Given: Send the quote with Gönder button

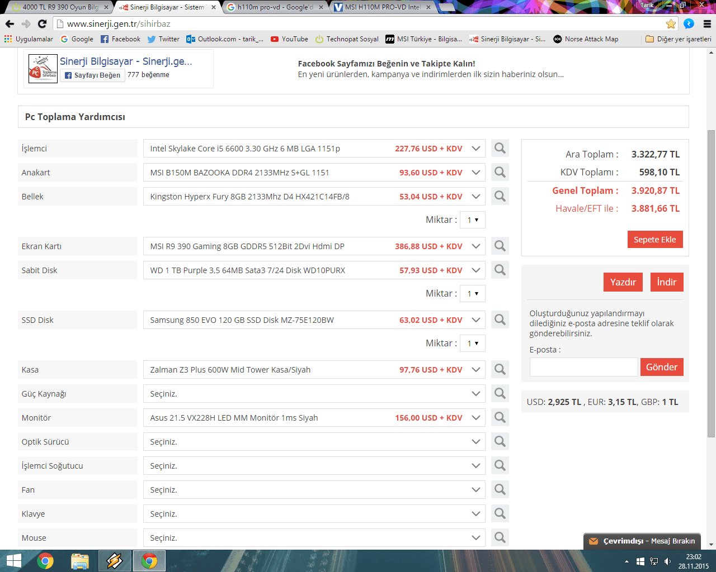Looking at the screenshot, I should 662,367.
